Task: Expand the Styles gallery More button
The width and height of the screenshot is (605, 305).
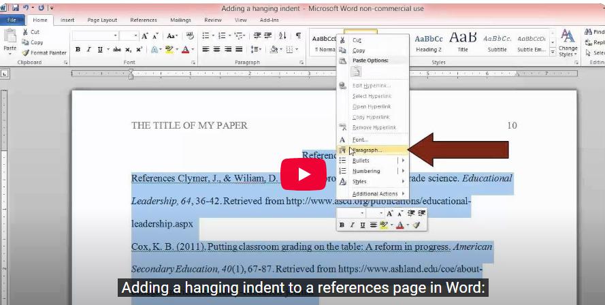Action: 553,51
